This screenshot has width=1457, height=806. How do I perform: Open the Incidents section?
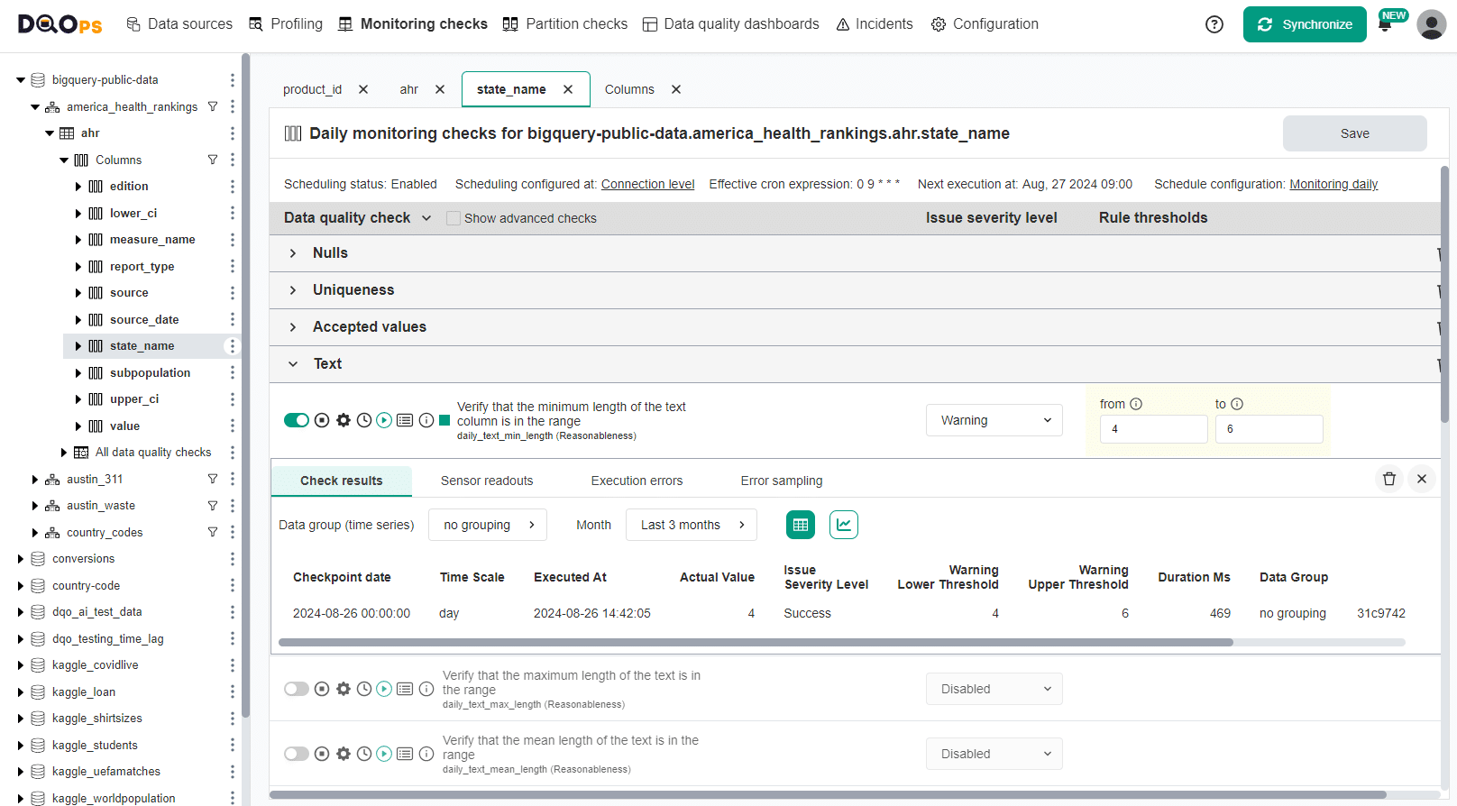click(x=875, y=24)
